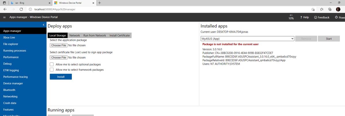Screen dimensions: 345x116
Task: Switch to Run from Network tab
Action: coord(95,35)
